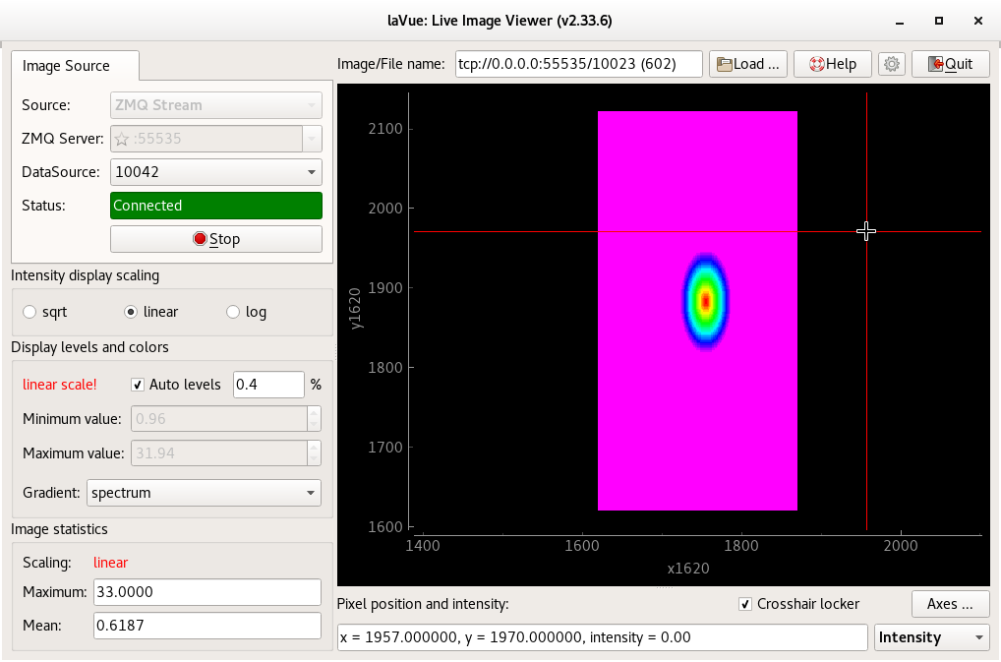Click the Image/File name text field
1001x662 pixels.
click(578, 64)
